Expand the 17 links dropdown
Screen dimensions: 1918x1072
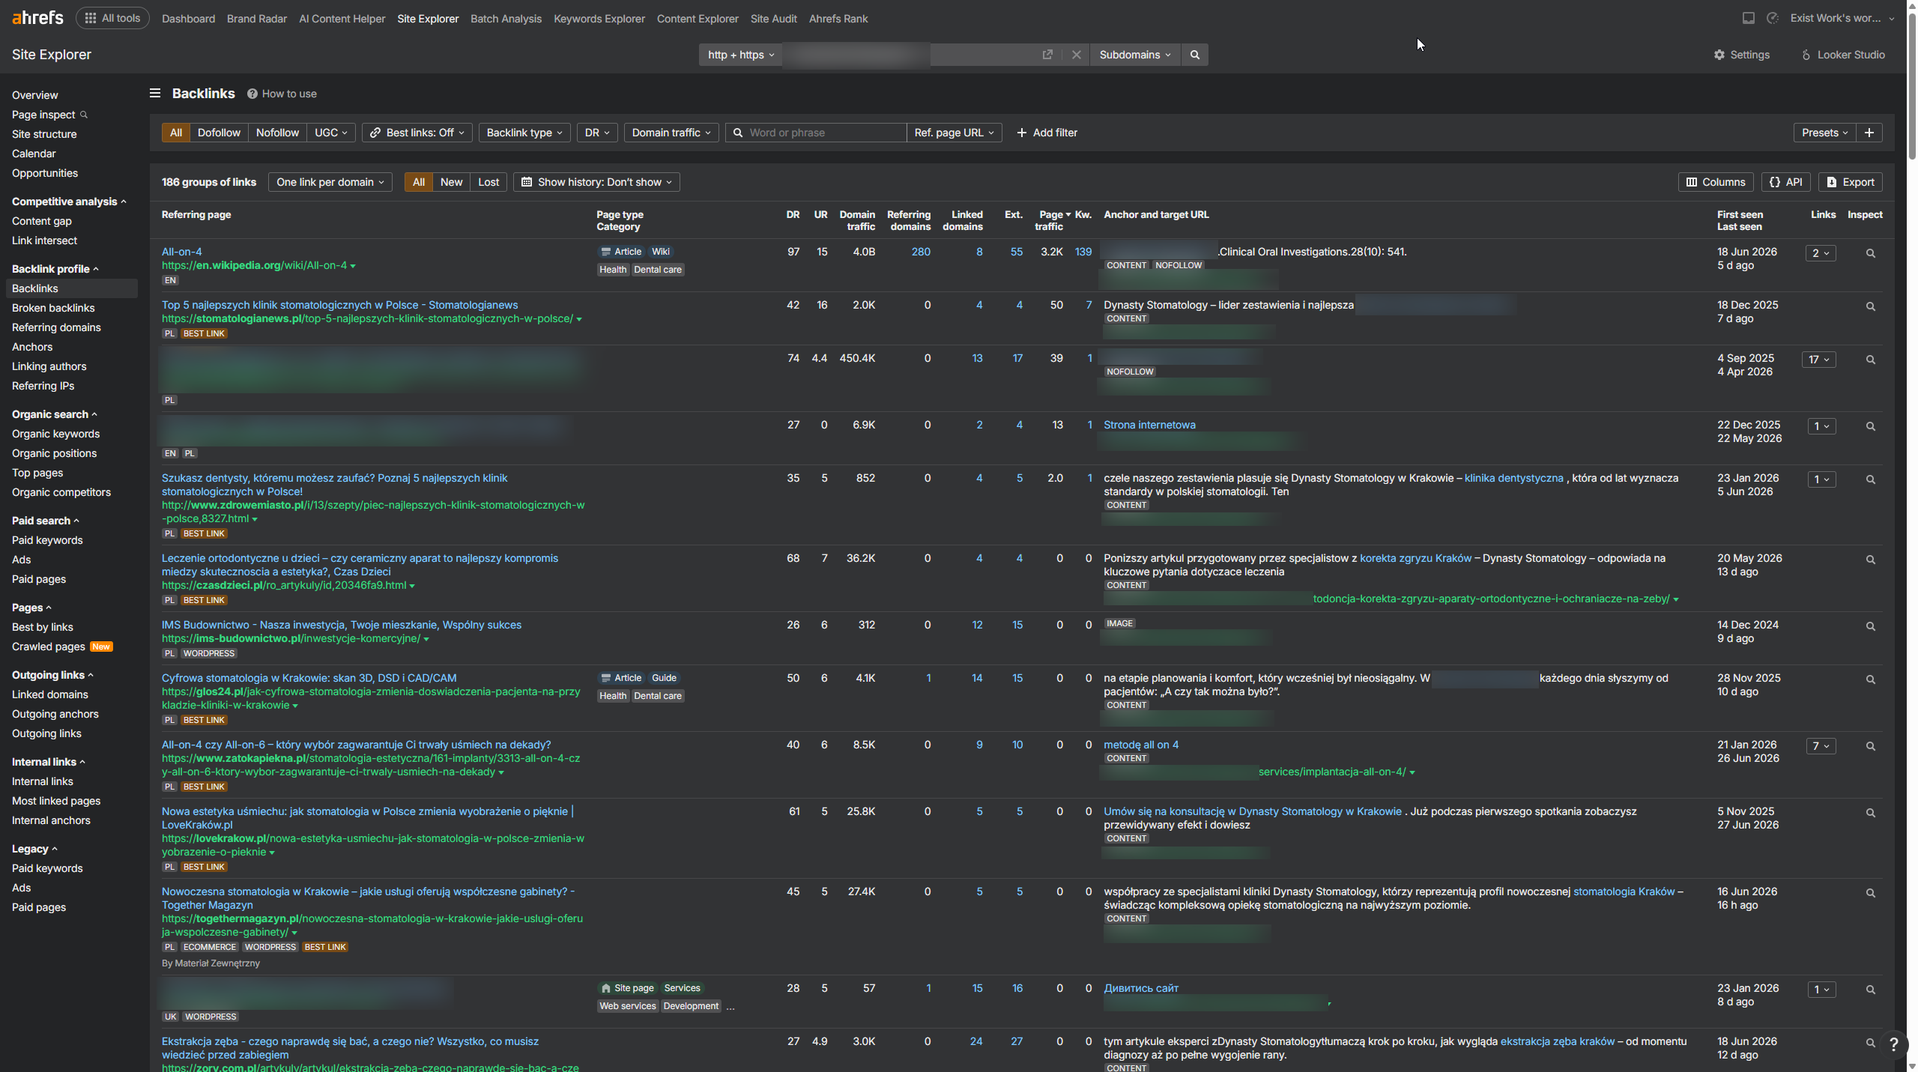pos(1819,360)
